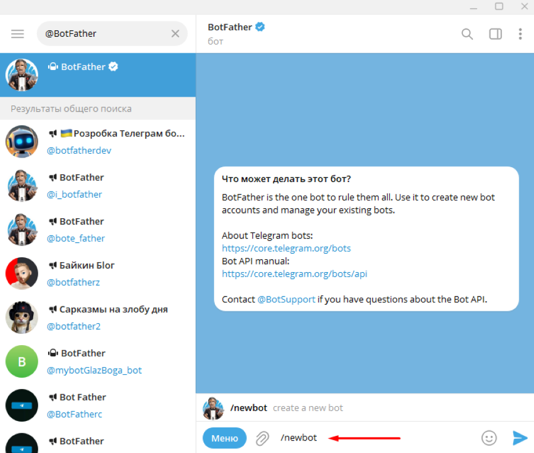This screenshot has width=534, height=453.
Task: Open the https://core.telegram.org/bots/api link
Action: (x=294, y=273)
